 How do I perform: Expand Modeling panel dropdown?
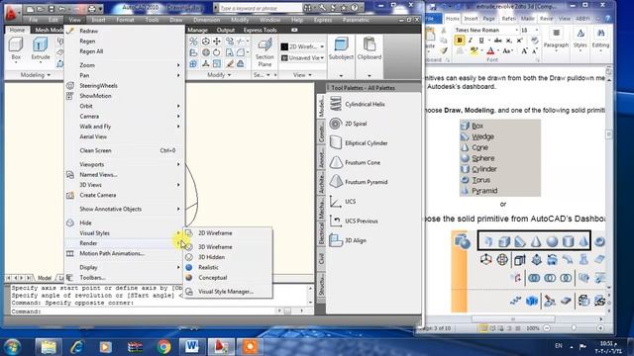[x=35, y=75]
